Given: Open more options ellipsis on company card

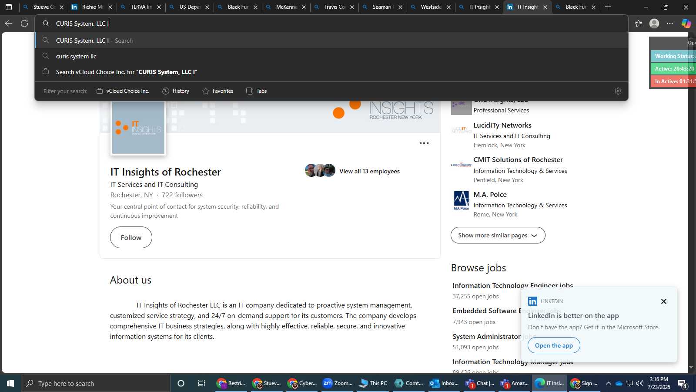Looking at the screenshot, I should 424,143.
